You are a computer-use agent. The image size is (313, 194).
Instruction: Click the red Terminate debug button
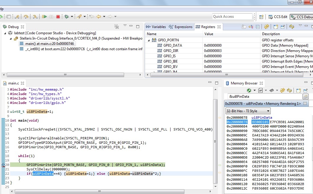pyautogui.click(x=58, y=17)
